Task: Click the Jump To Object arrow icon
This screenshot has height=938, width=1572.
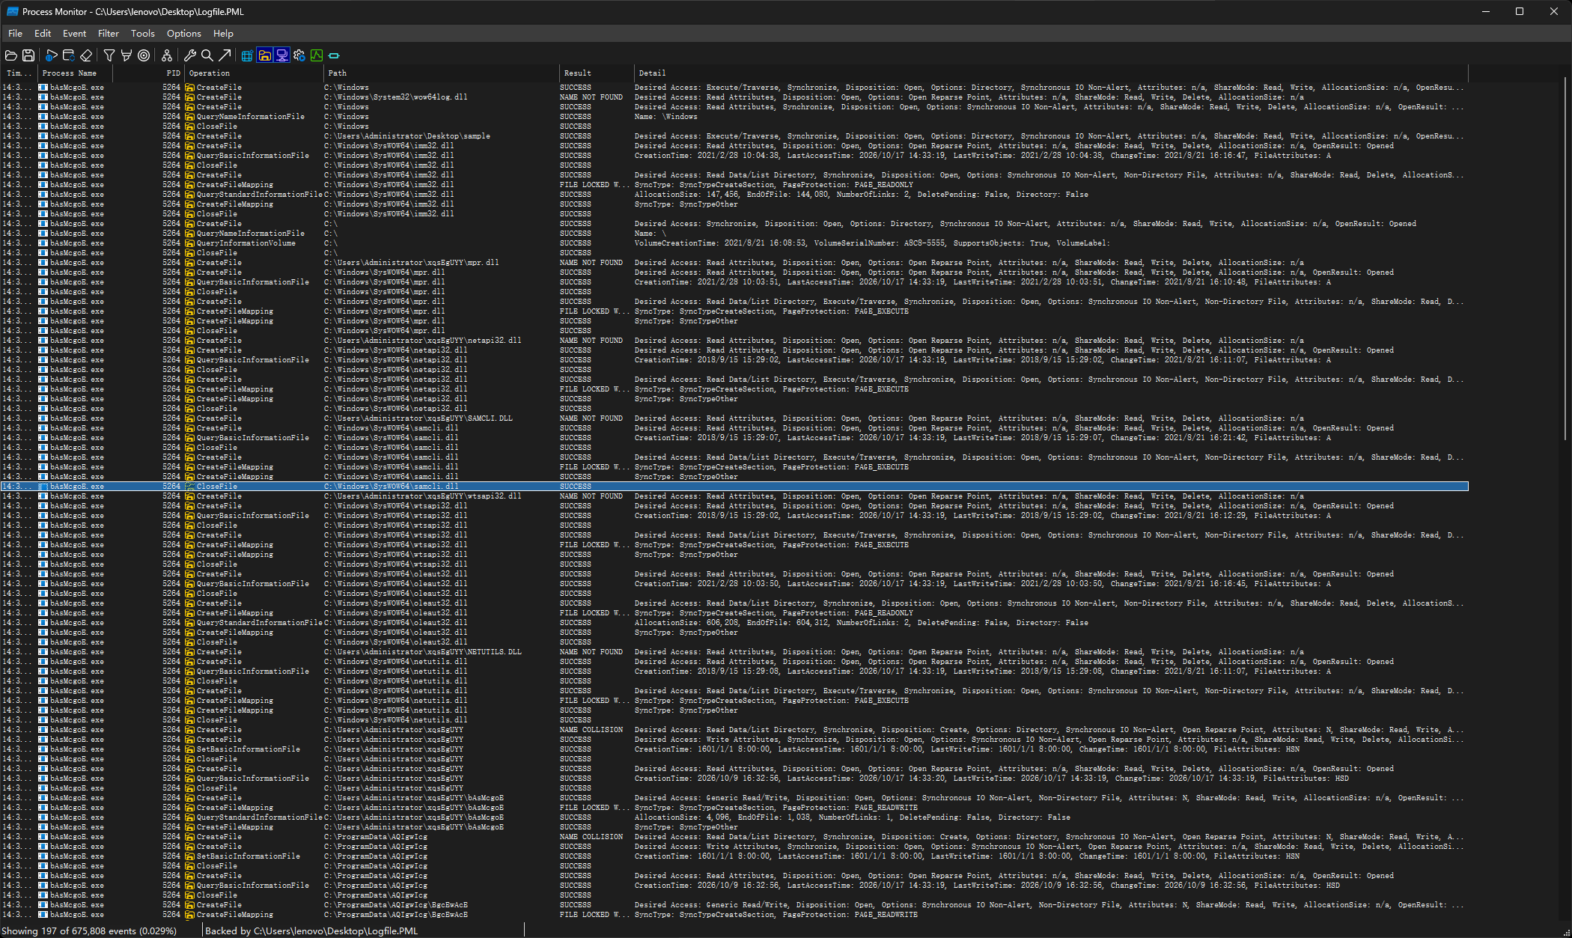Action: [225, 55]
